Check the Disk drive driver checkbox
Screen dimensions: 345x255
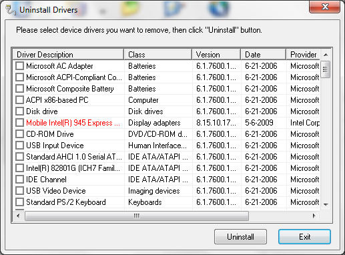point(19,111)
